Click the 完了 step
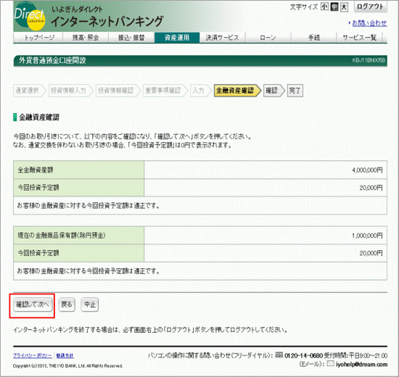The image size is (399, 377). [295, 91]
